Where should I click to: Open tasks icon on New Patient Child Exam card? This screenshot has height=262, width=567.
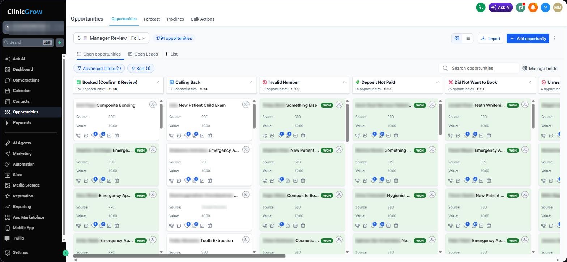[x=202, y=136]
